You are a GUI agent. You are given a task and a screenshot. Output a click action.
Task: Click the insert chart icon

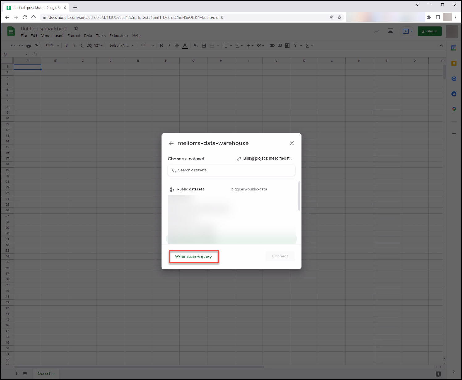coord(287,45)
